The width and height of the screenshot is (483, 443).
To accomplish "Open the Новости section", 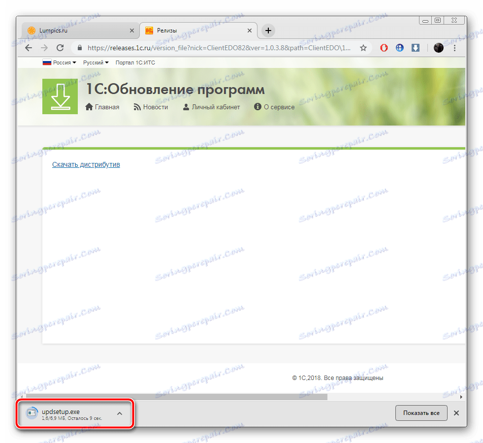I will click(x=151, y=107).
